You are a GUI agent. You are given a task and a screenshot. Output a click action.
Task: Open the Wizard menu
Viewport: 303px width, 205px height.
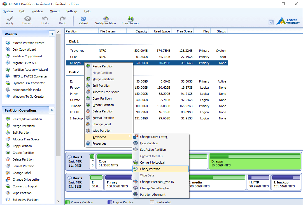[55, 11]
